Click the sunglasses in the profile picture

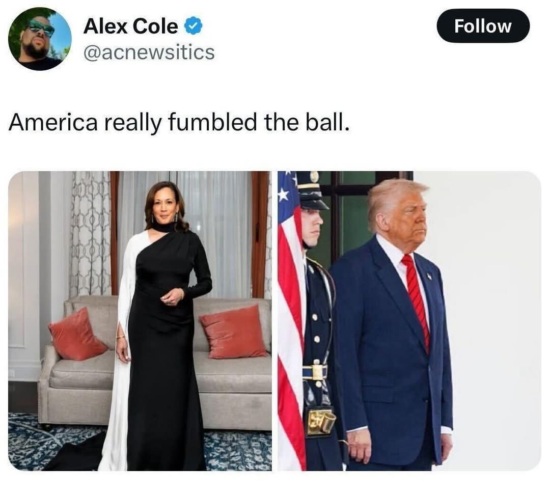click(41, 28)
